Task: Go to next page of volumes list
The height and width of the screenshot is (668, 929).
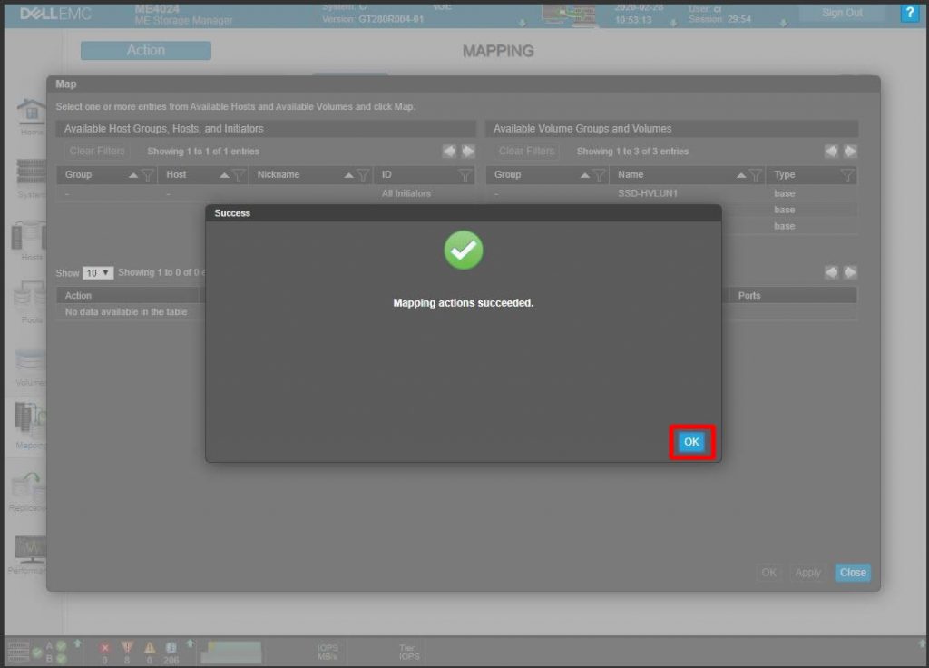Action: (x=850, y=152)
